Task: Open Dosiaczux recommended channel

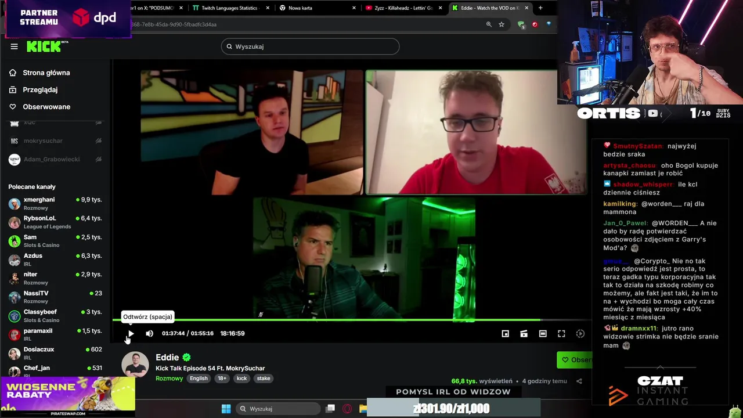Action: (55, 353)
